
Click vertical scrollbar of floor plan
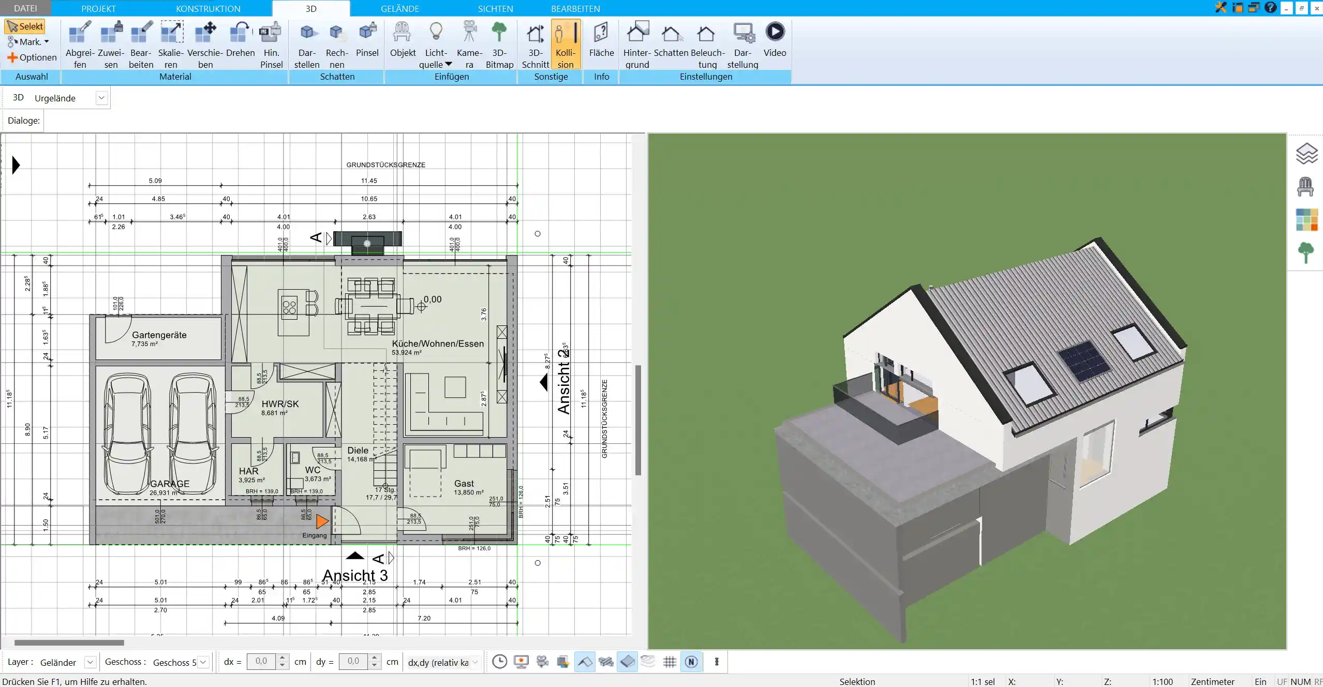pyautogui.click(x=638, y=420)
